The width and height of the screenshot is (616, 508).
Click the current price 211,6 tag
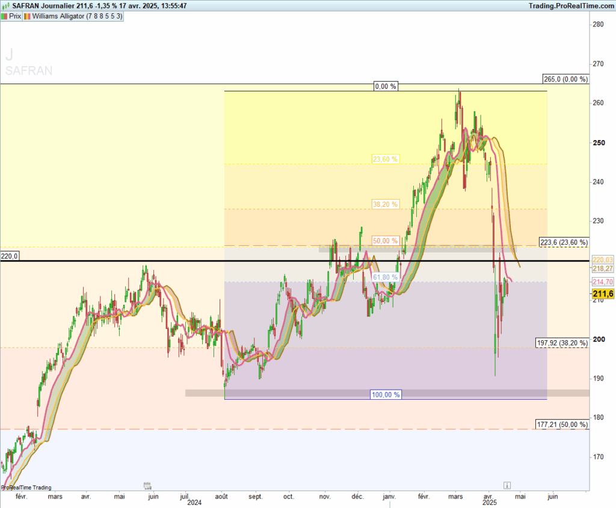click(x=603, y=293)
